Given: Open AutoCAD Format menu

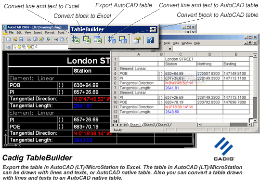Looking at the screenshot, I should click(x=50, y=32).
